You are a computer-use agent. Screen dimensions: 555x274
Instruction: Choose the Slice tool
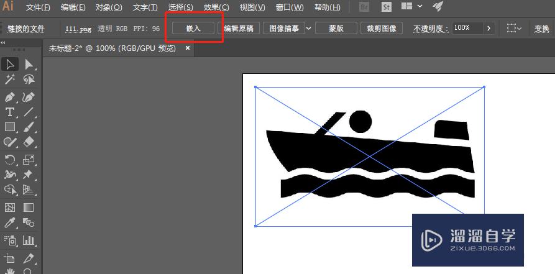(x=29, y=258)
